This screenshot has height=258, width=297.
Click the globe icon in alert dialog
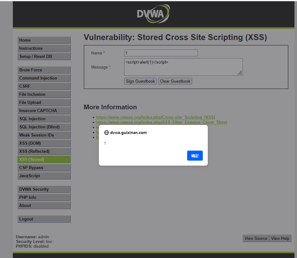pos(106,132)
